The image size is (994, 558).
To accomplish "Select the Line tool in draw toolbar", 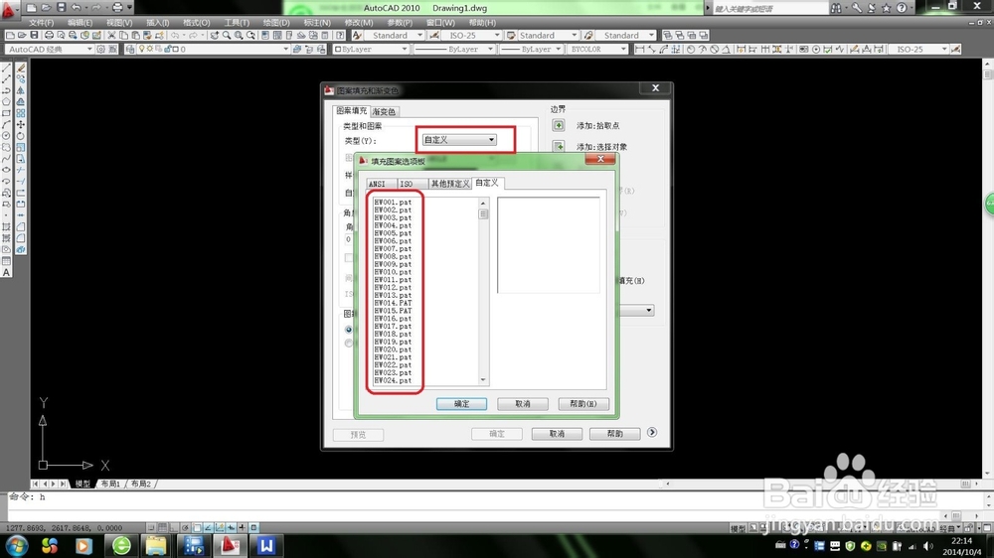I will click(x=6, y=68).
